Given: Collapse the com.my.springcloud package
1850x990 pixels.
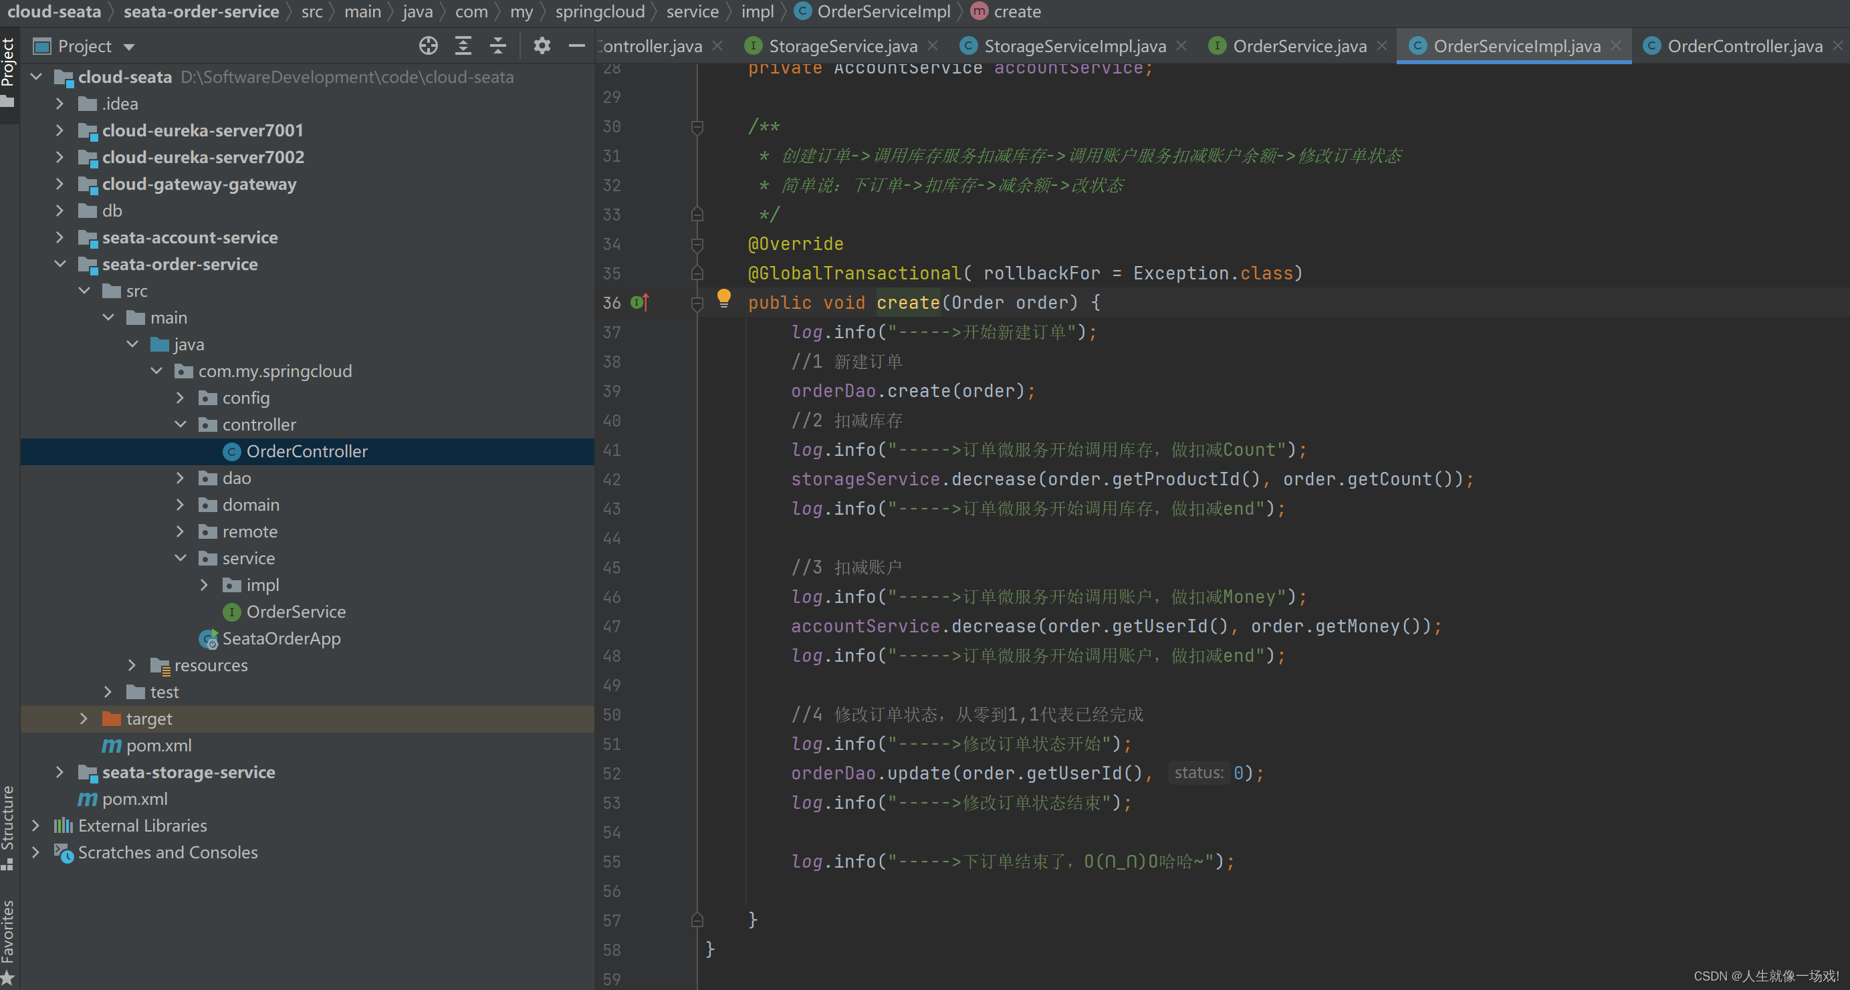Looking at the screenshot, I should pyautogui.click(x=156, y=370).
